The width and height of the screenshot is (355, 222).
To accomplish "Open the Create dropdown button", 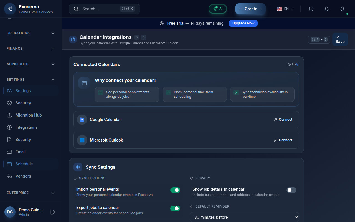I will point(250,9).
